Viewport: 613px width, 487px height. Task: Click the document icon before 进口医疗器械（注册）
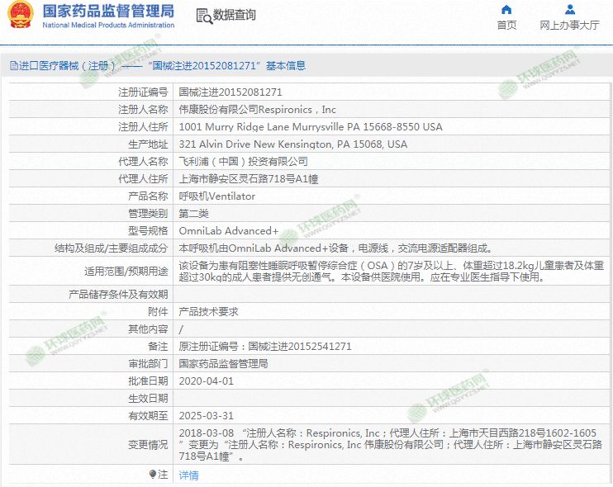pos(13,66)
